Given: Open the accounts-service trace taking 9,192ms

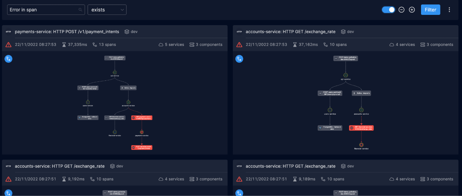Looking at the screenshot, I should [x=59, y=166].
